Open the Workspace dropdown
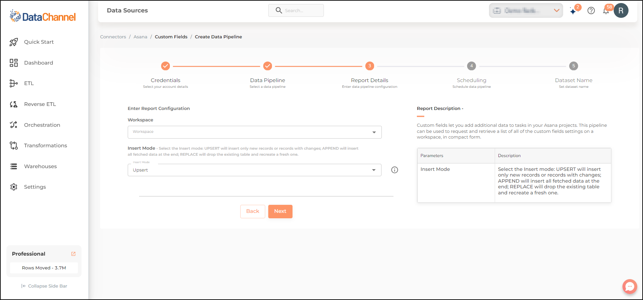Screen dimensions: 643x300 tap(254, 132)
